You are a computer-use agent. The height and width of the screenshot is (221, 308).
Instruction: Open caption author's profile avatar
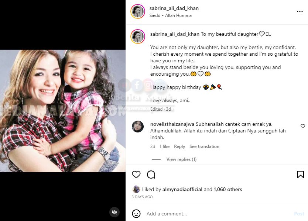click(138, 37)
